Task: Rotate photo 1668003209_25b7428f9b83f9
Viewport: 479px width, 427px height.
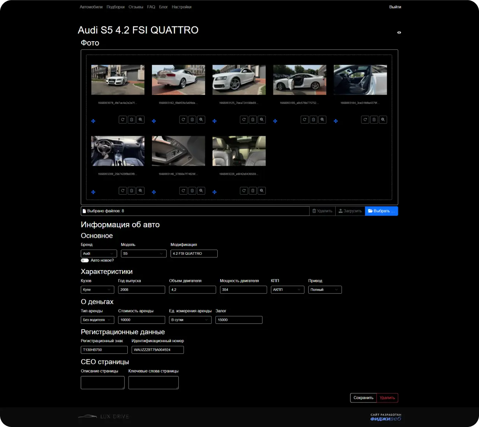Action: point(123,191)
